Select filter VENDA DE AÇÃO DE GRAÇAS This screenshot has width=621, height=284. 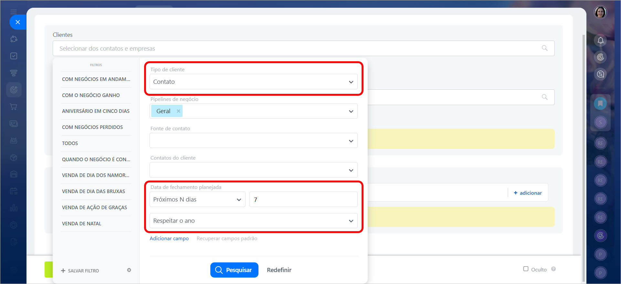pyautogui.click(x=96, y=208)
